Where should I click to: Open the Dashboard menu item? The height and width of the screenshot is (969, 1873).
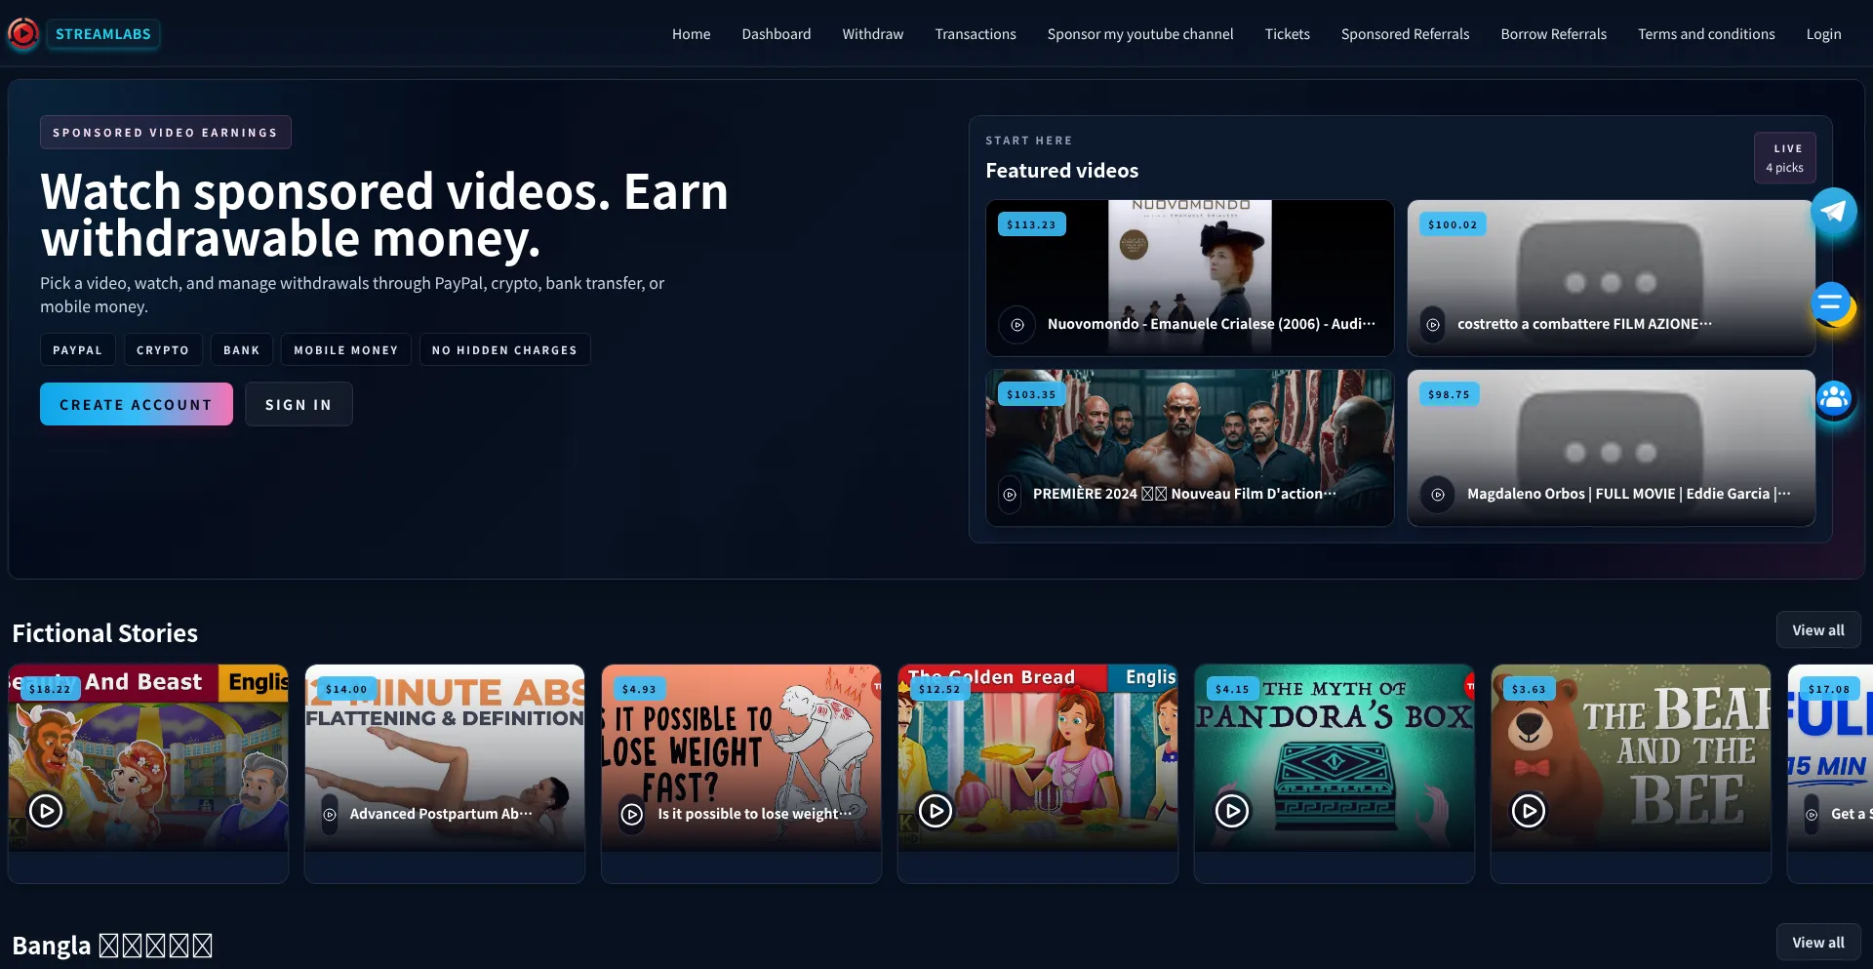[x=776, y=34]
